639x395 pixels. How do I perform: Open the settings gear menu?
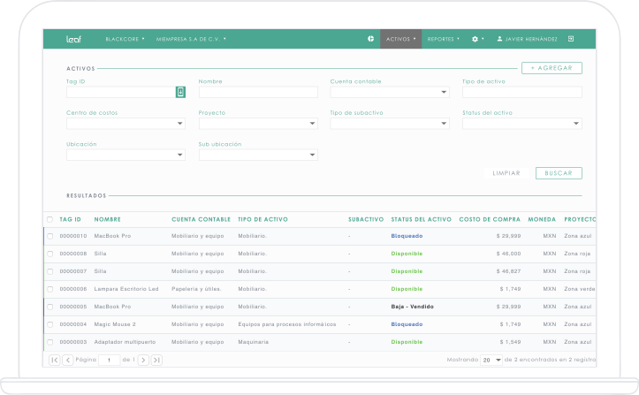(x=475, y=39)
